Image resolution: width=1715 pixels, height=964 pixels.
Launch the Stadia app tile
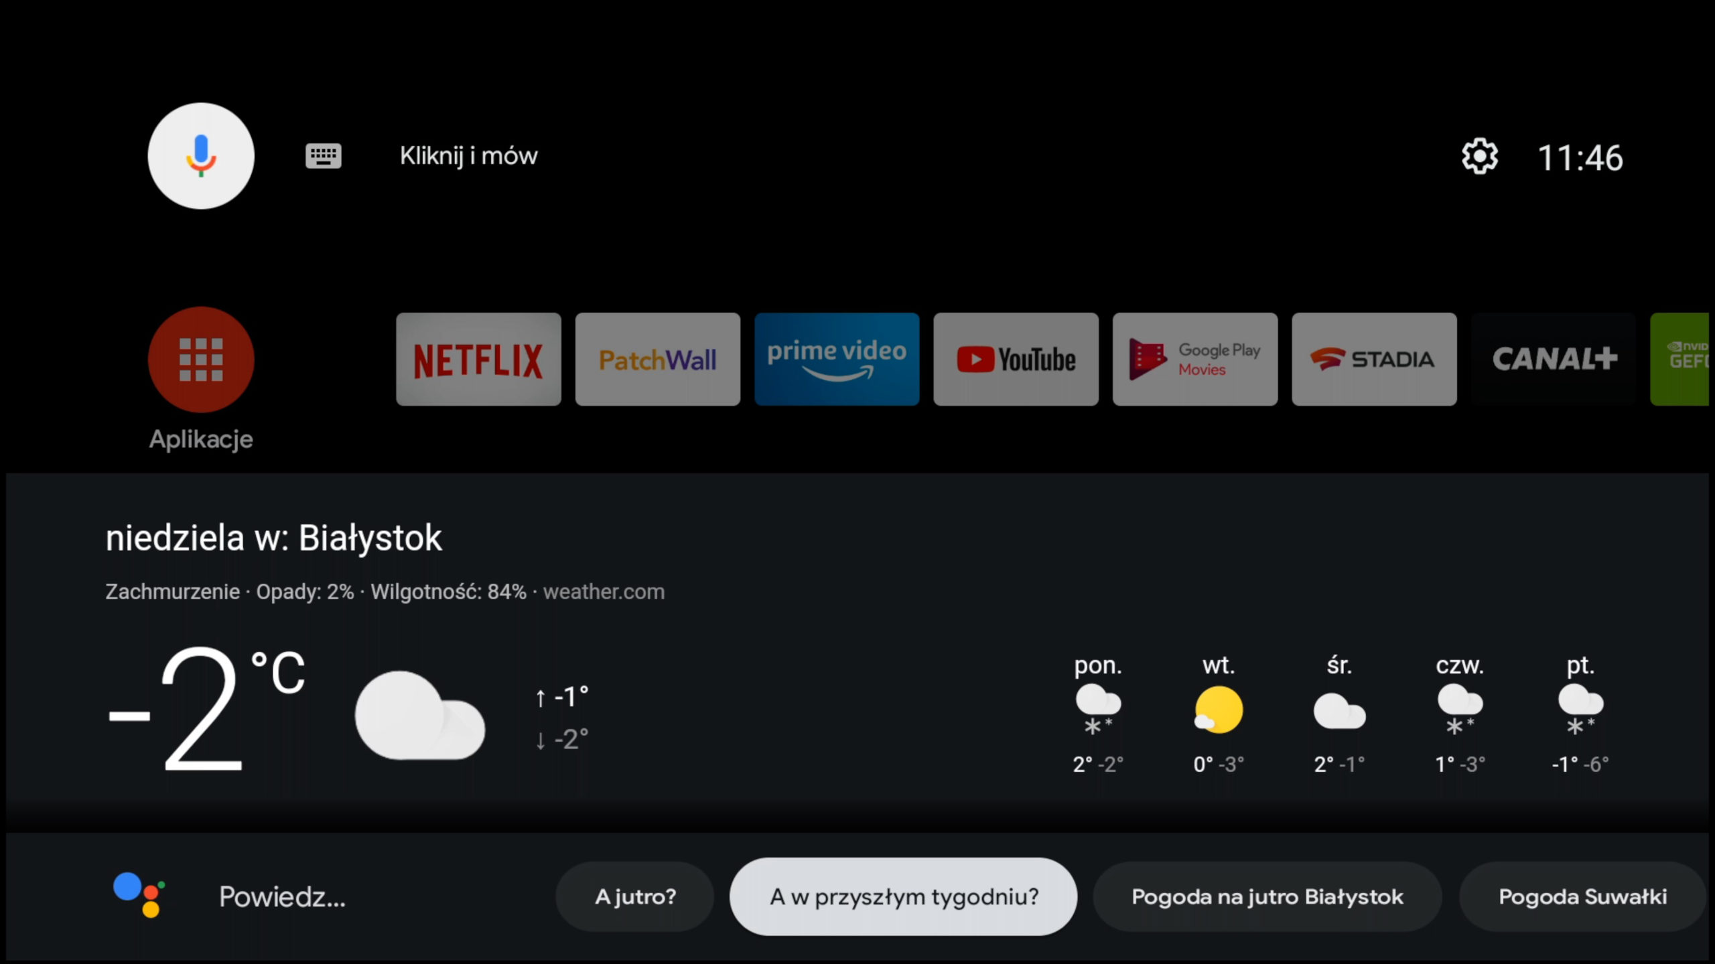tap(1375, 359)
